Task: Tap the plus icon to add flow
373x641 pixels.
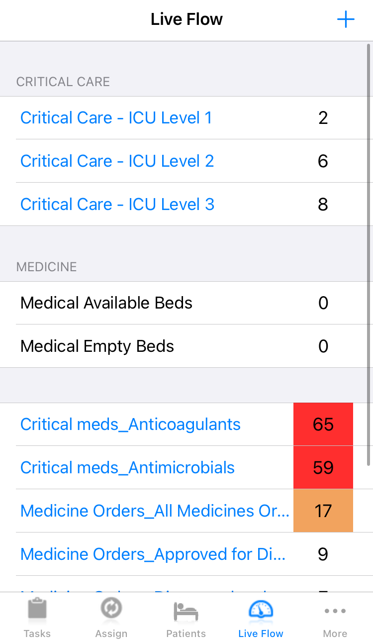Action: point(346,20)
